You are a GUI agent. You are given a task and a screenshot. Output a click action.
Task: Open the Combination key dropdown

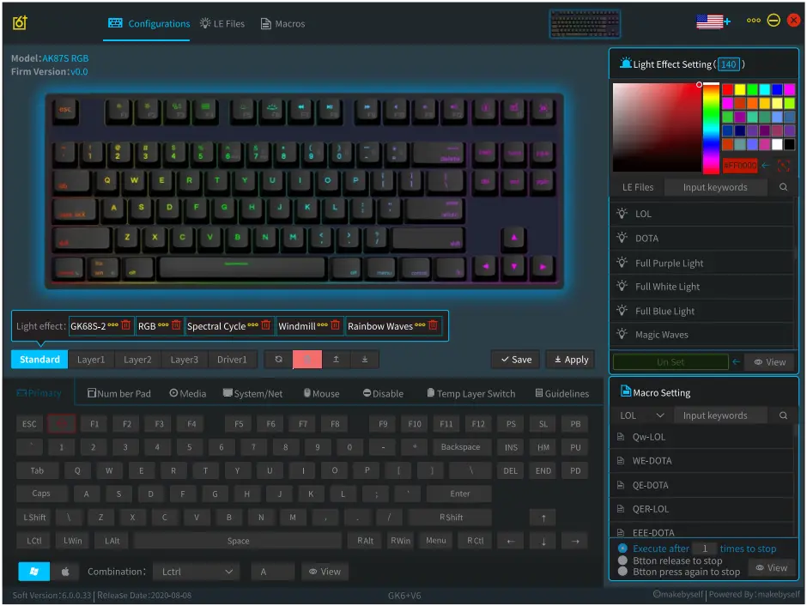[x=196, y=571]
